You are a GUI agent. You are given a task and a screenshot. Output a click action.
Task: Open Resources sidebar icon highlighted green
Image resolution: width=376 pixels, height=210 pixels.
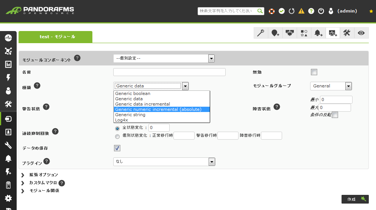[x=8, y=119]
